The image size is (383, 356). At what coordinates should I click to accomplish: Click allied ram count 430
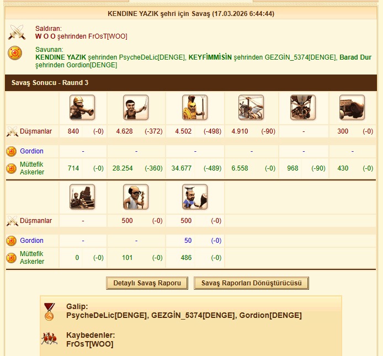click(x=343, y=168)
